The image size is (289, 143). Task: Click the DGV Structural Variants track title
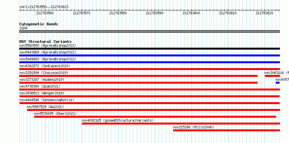(45, 42)
